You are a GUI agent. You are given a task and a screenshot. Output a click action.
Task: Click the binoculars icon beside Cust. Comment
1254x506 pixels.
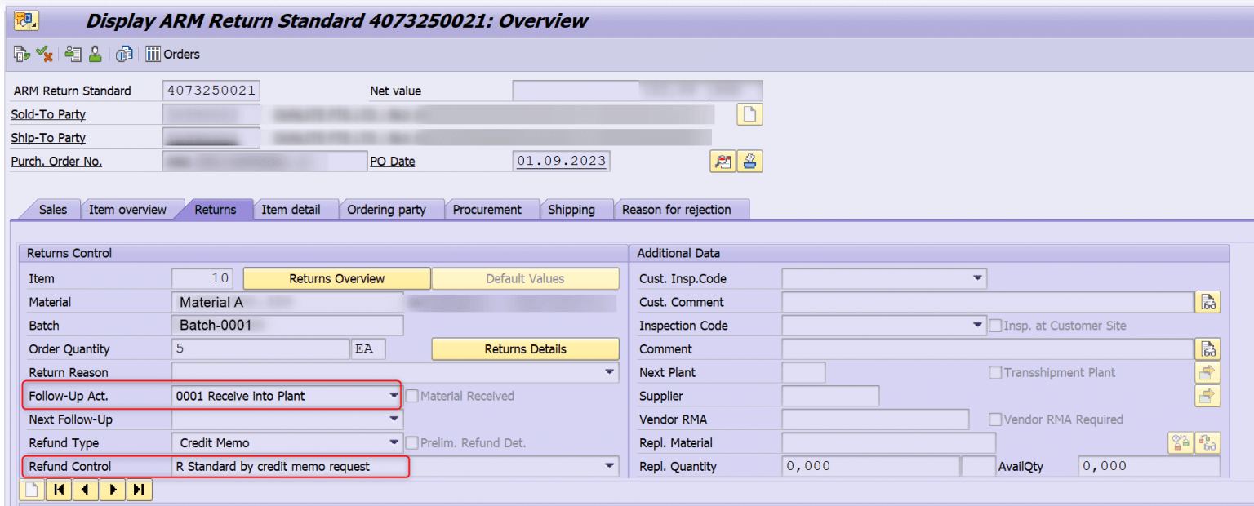pyautogui.click(x=1208, y=302)
